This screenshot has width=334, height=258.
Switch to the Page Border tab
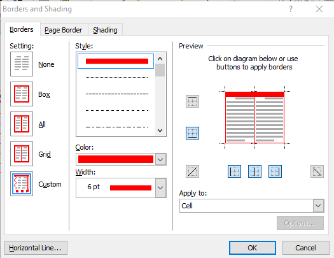(x=63, y=30)
